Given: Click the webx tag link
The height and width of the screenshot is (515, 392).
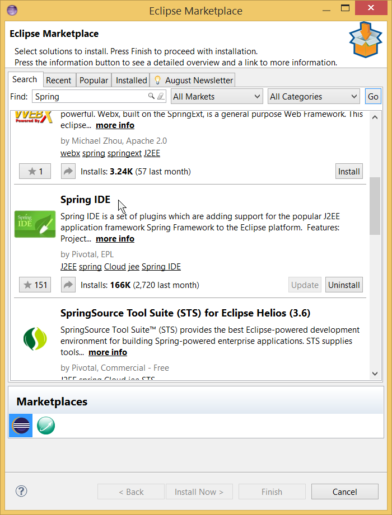Looking at the screenshot, I should tap(71, 153).
